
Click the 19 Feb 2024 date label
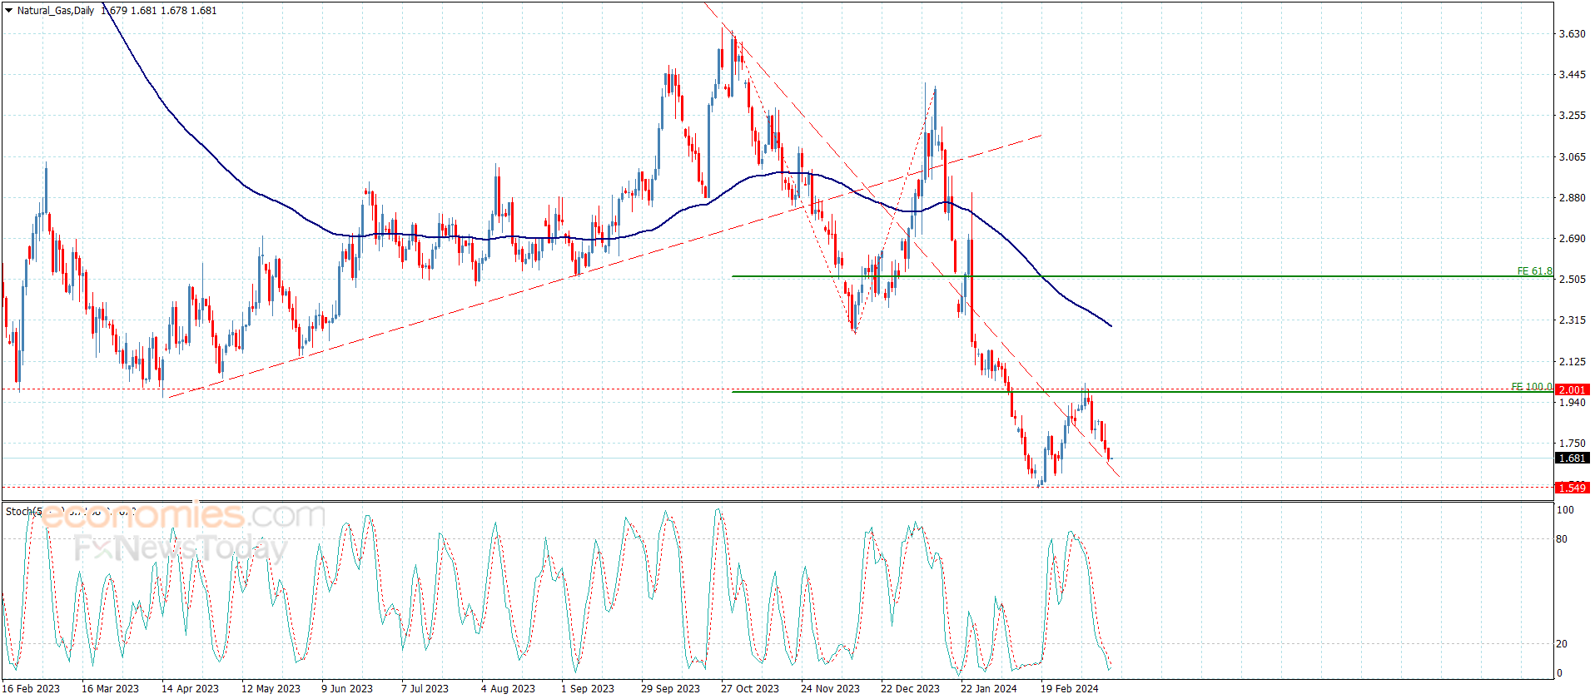click(x=1069, y=688)
